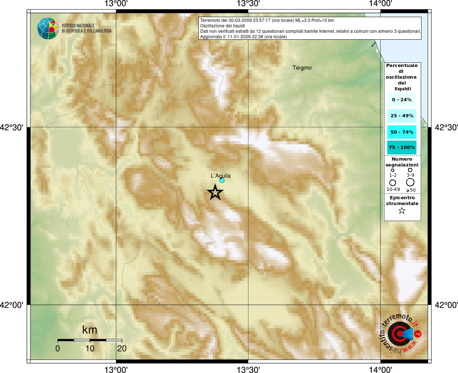Click the earthquake info header text box
The width and height of the screenshot is (458, 373).
tap(310, 28)
